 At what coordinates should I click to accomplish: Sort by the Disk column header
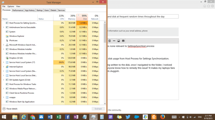click(x=82, y=17)
